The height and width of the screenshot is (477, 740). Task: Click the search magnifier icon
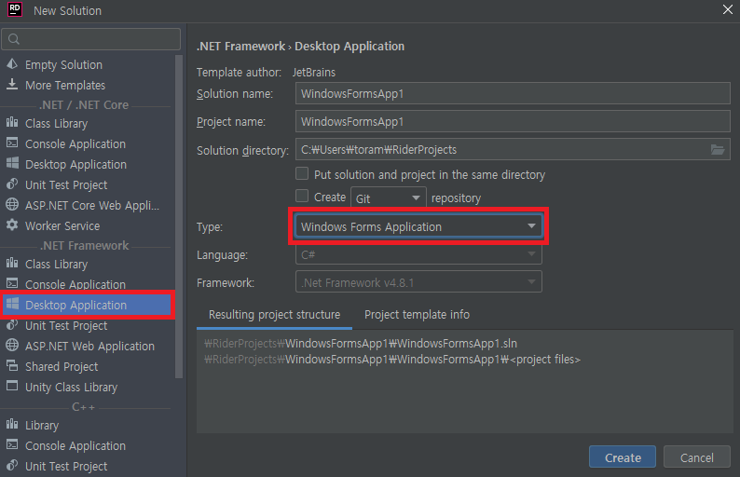[x=14, y=39]
